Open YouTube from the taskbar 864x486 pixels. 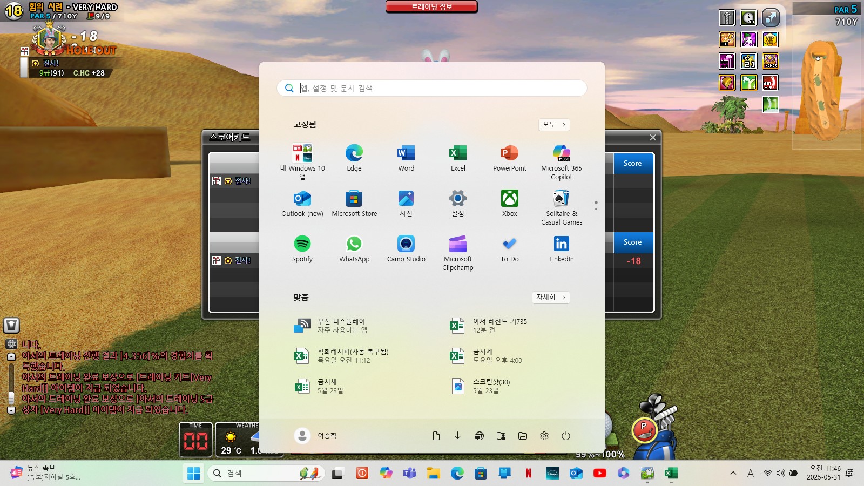click(600, 473)
